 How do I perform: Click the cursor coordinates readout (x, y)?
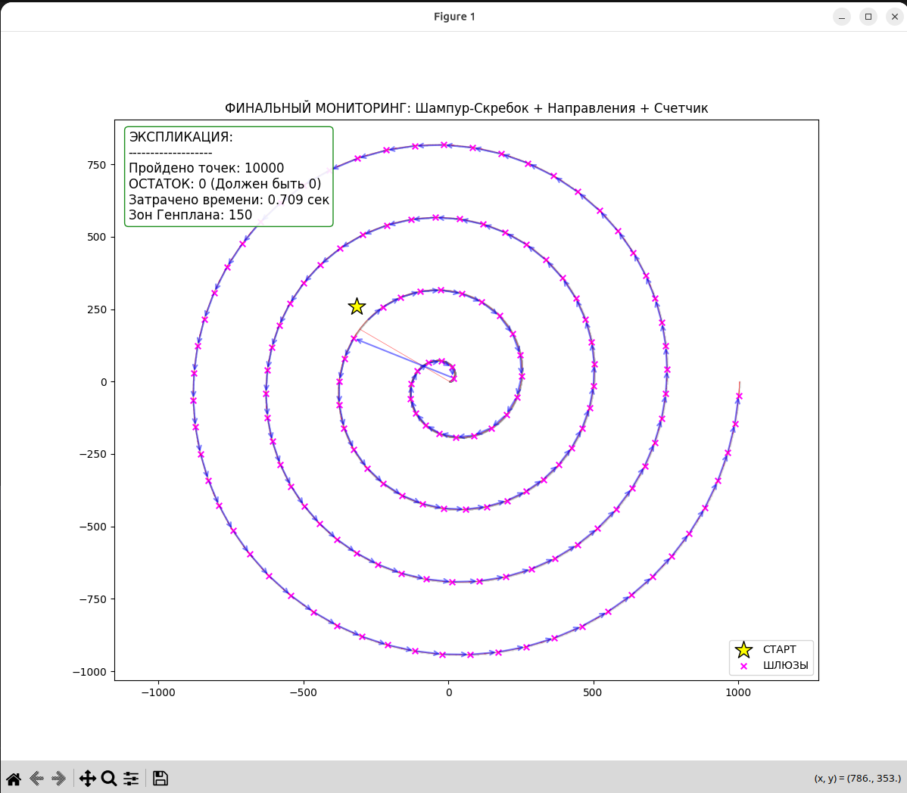[x=857, y=779]
